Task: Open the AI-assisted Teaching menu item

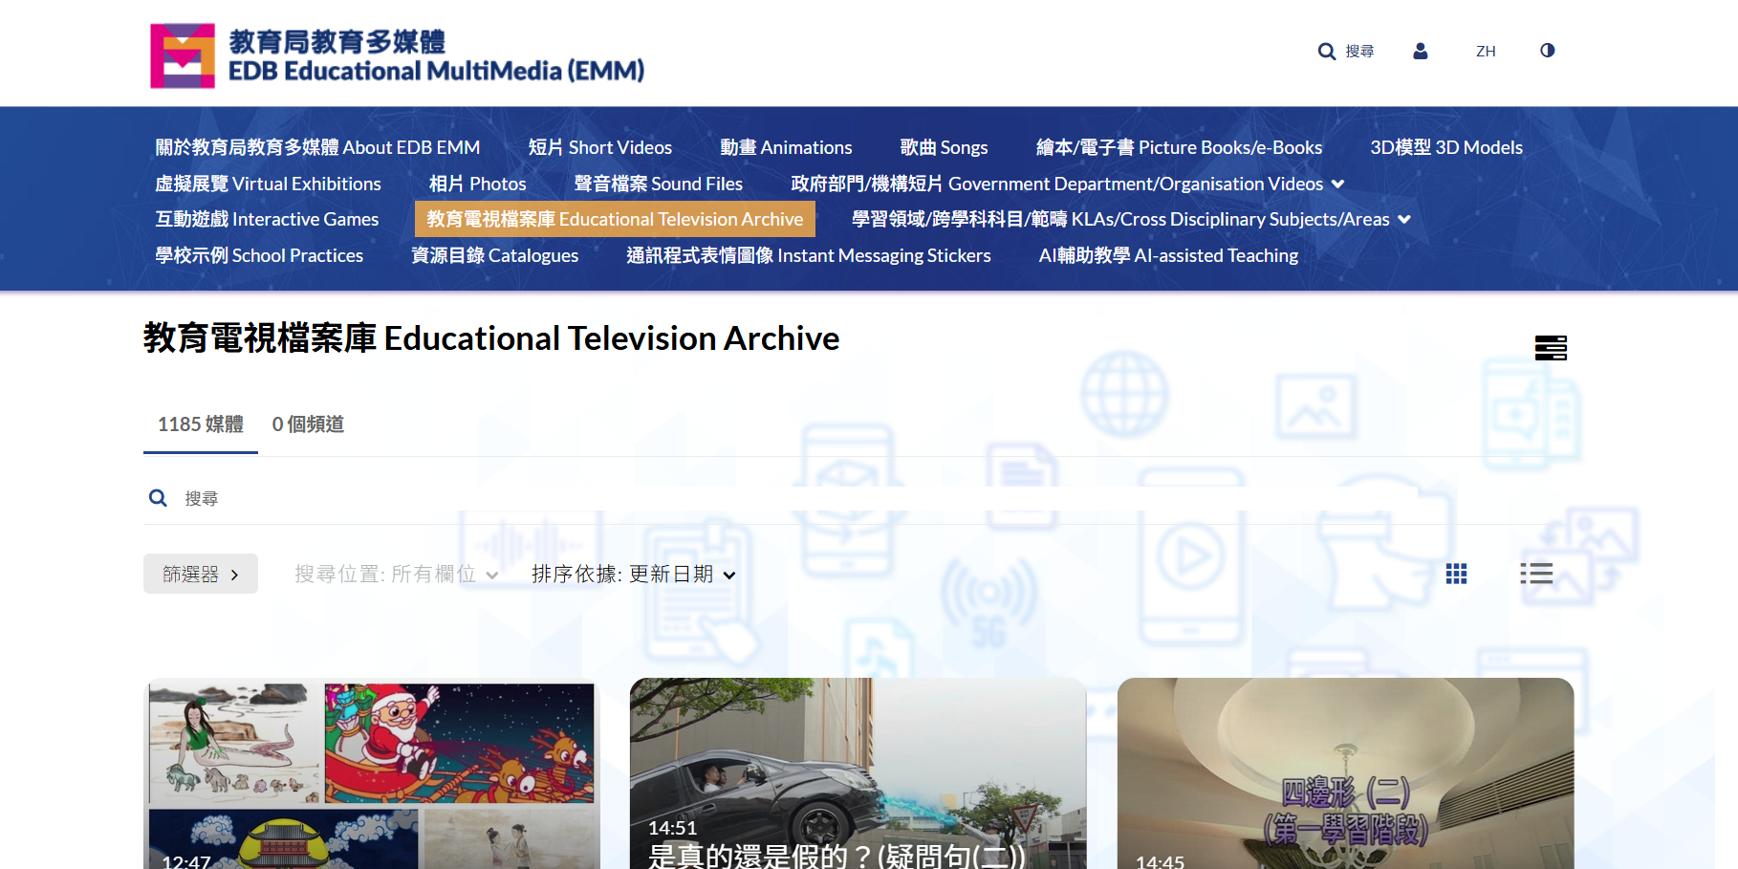Action: [x=1167, y=256]
